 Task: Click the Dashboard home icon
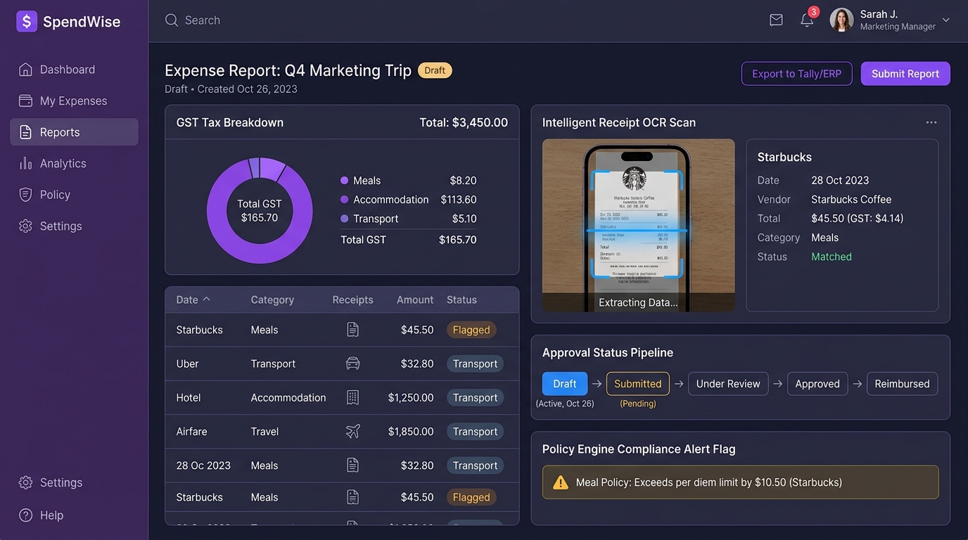coord(26,70)
